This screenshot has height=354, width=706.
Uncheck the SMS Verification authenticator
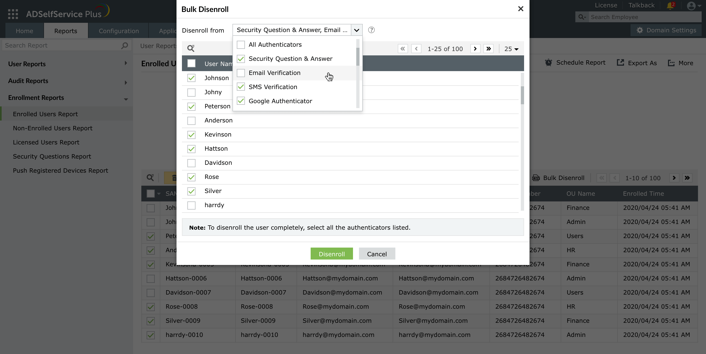click(241, 87)
